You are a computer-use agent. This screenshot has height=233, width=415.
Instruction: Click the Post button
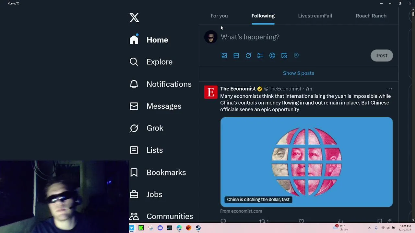tap(382, 56)
